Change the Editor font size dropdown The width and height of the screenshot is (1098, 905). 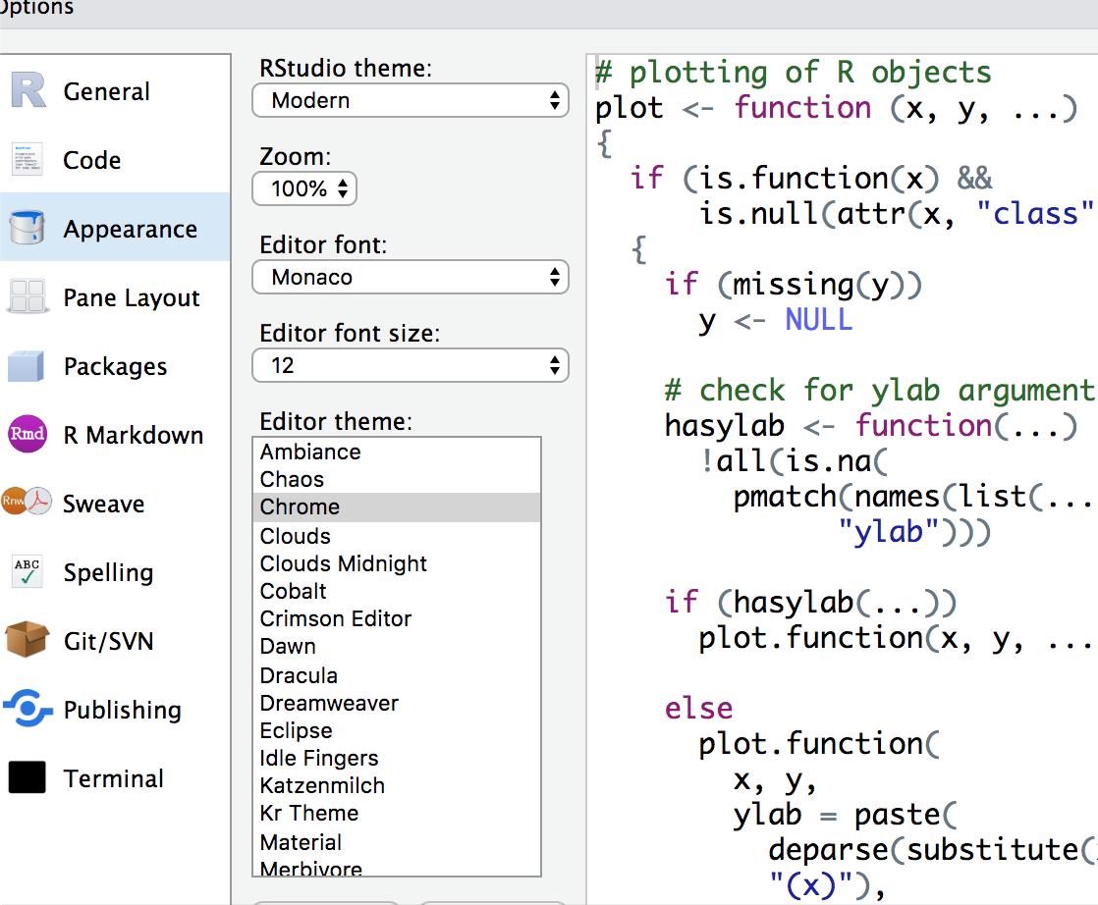(411, 365)
